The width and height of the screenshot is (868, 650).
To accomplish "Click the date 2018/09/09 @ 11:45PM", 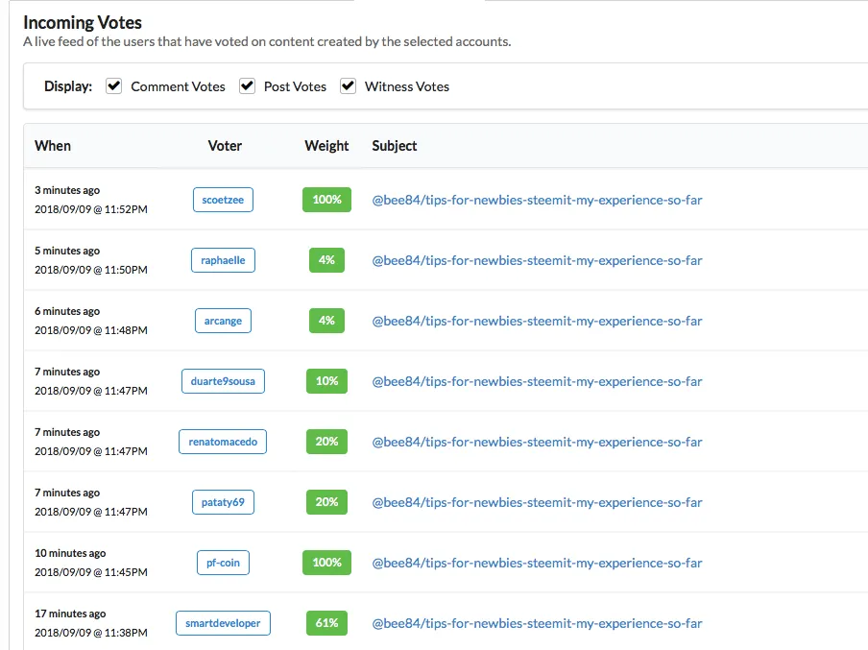I will point(91,572).
